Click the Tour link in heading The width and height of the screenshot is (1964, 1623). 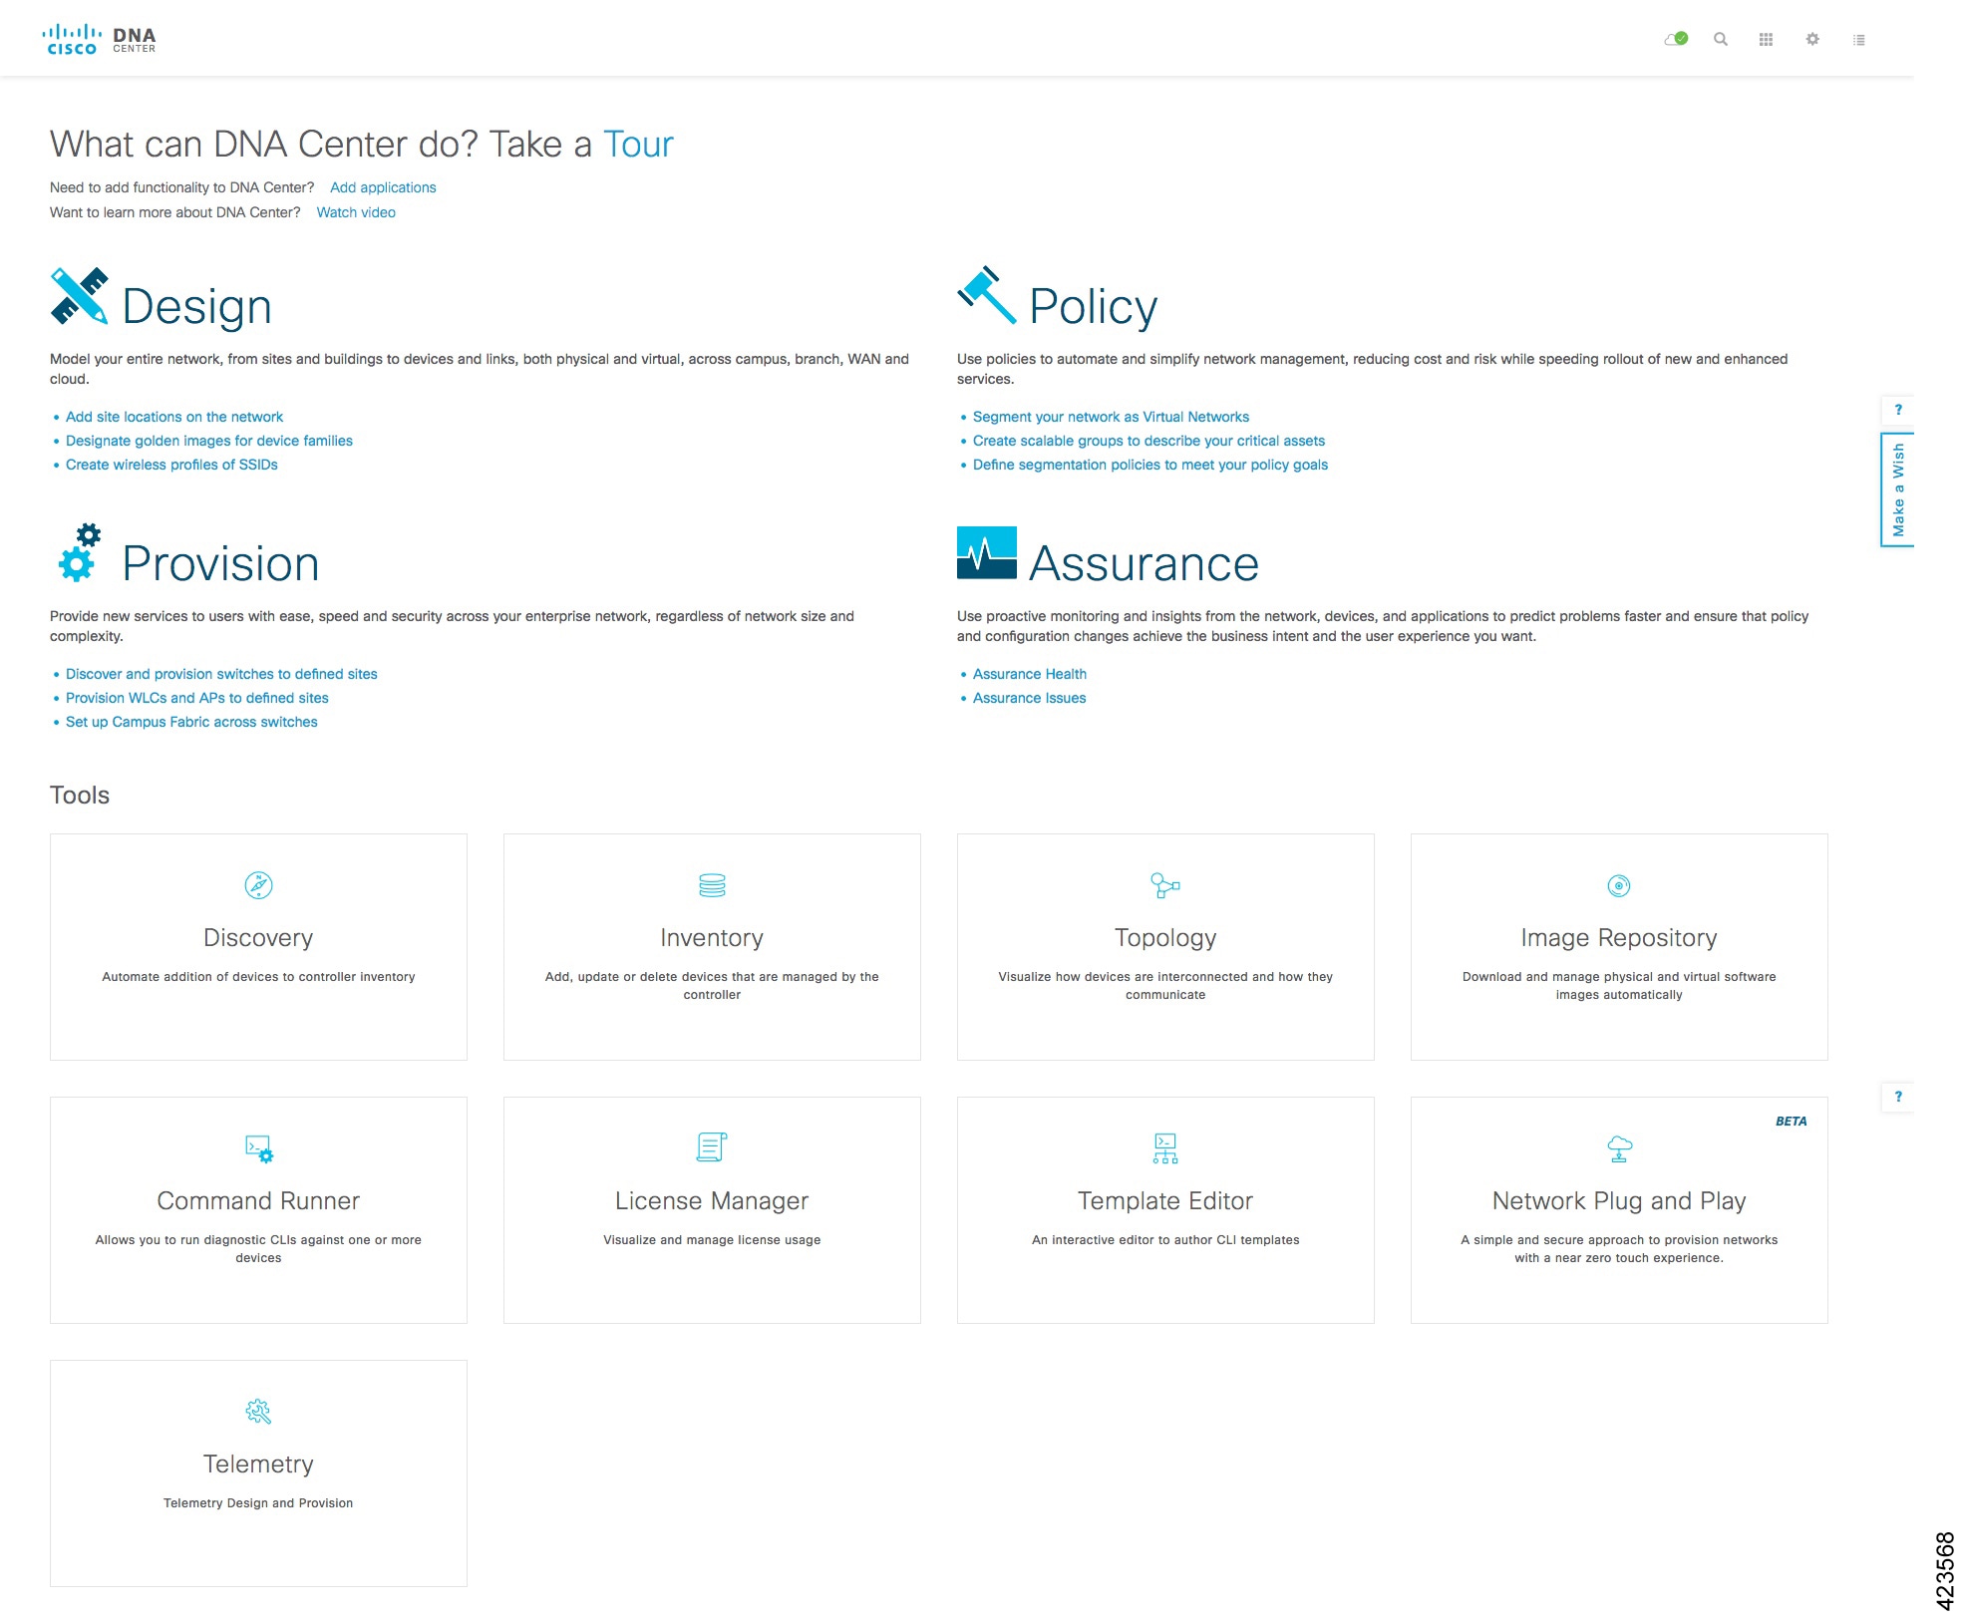638,145
